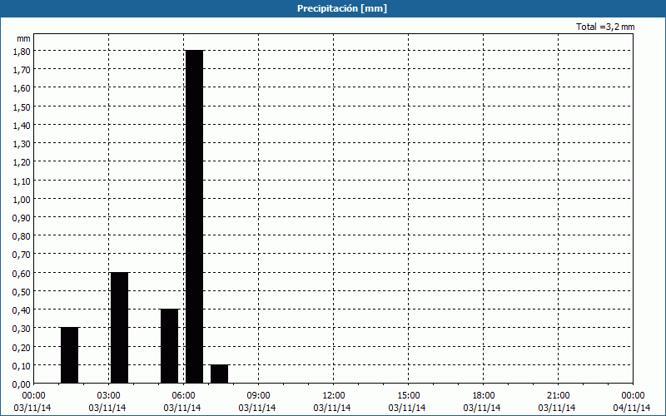Click the 12:00 time axis label
The height and width of the screenshot is (416, 666).
(334, 396)
